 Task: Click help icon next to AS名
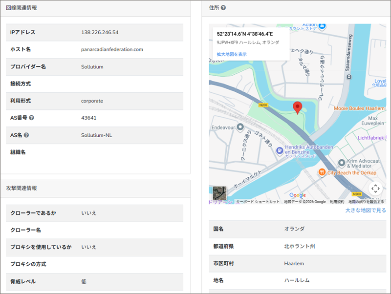[x=26, y=135]
